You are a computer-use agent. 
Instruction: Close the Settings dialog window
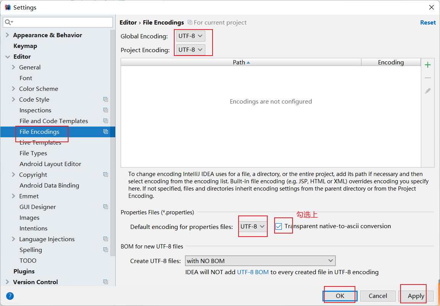click(x=432, y=7)
